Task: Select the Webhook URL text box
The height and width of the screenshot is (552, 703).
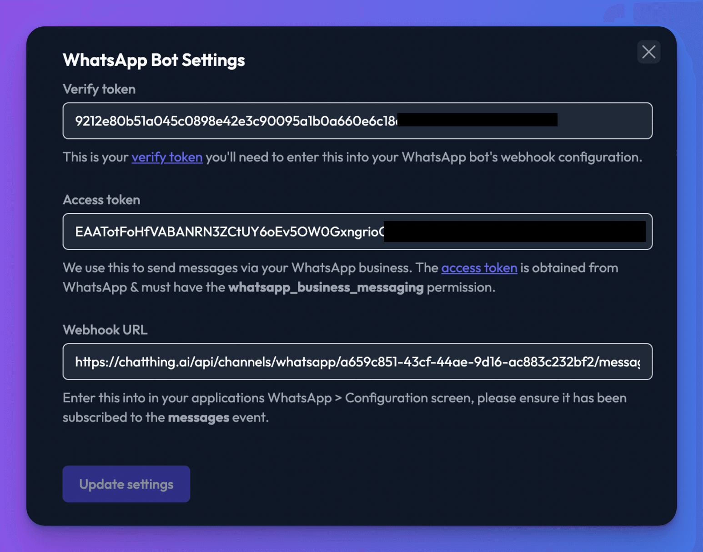Action: click(x=357, y=361)
